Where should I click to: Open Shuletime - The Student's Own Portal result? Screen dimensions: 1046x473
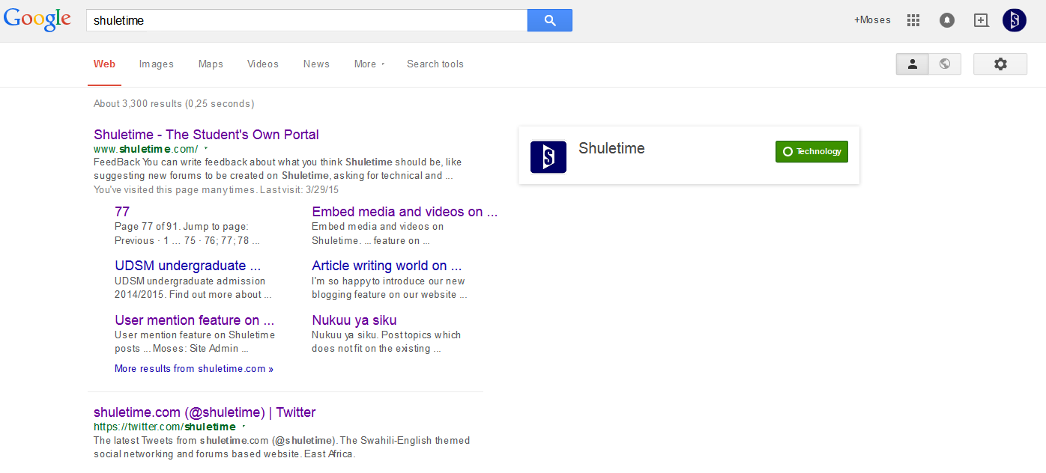point(206,135)
